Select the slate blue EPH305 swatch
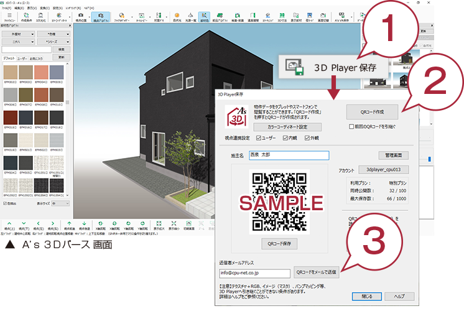 tap(57, 73)
